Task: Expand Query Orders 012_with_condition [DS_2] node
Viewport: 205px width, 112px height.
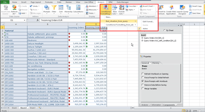Action: 142,41
